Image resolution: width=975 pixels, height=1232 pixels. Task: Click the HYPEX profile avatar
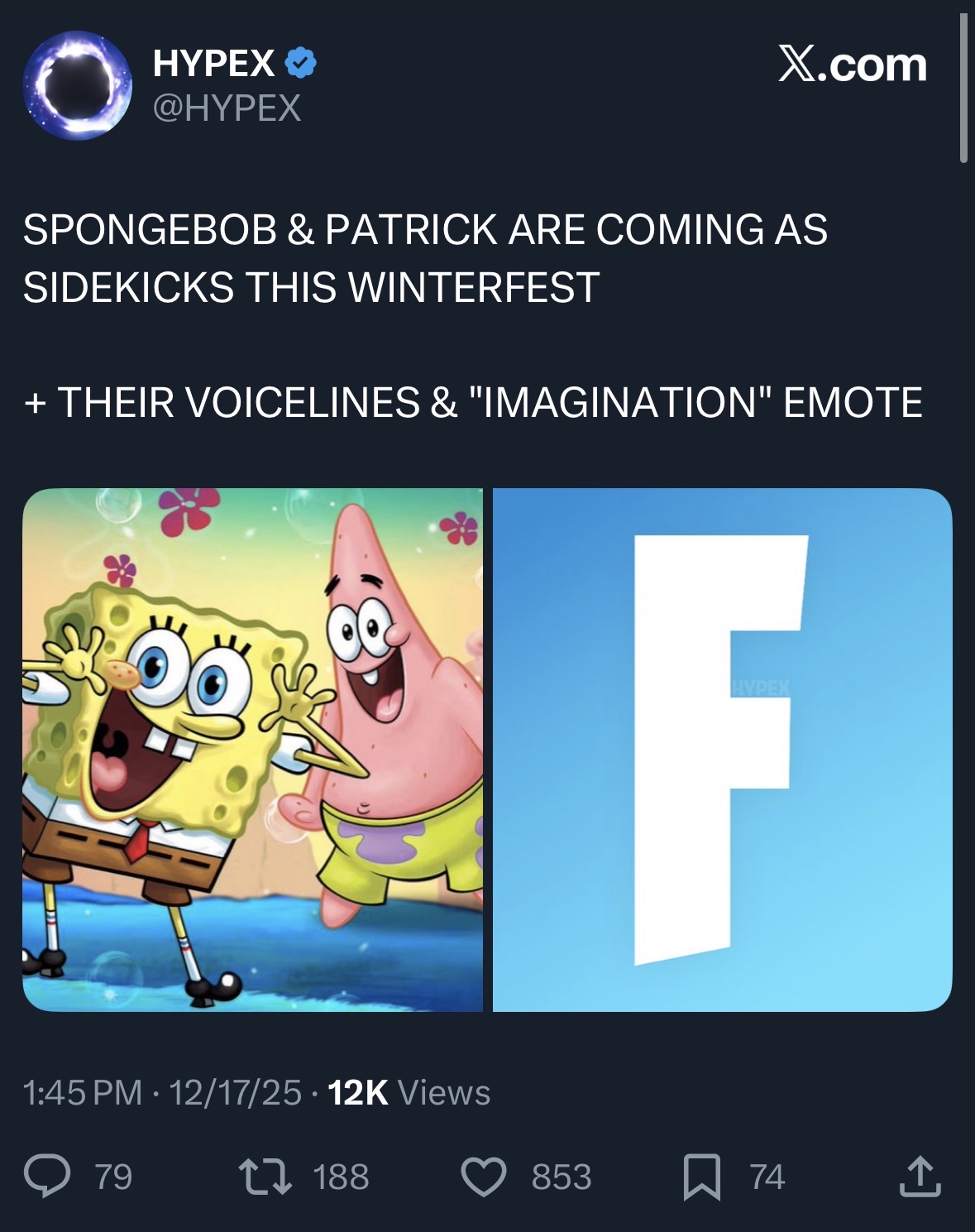pos(77,85)
